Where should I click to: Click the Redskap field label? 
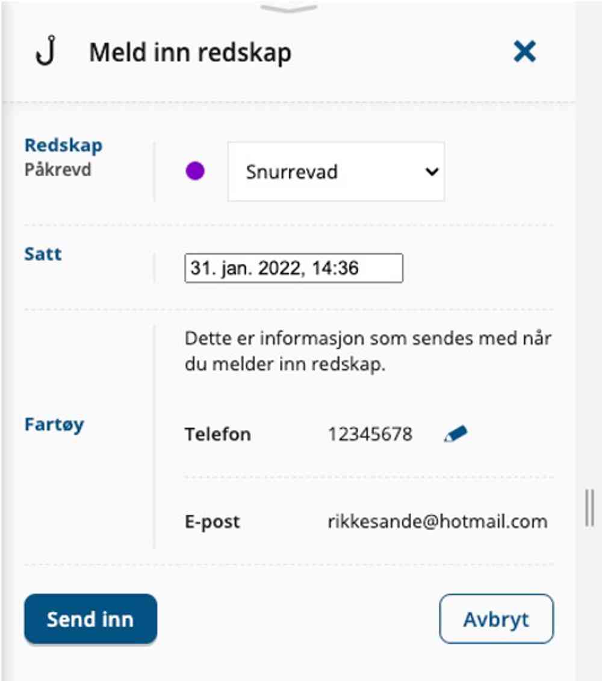pyautogui.click(x=63, y=145)
